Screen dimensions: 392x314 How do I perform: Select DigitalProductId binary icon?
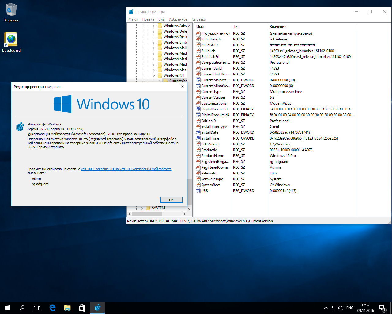point(198,109)
